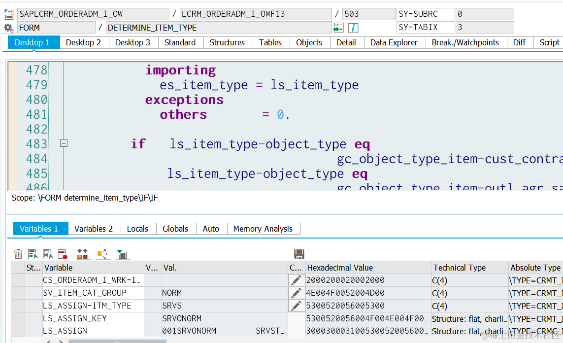Click the orange square with branching arrows icon
The height and width of the screenshot is (343, 563).
click(x=102, y=254)
